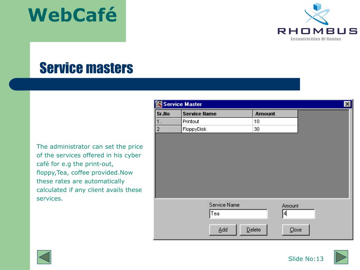Click the Rhombus logo

[317, 22]
